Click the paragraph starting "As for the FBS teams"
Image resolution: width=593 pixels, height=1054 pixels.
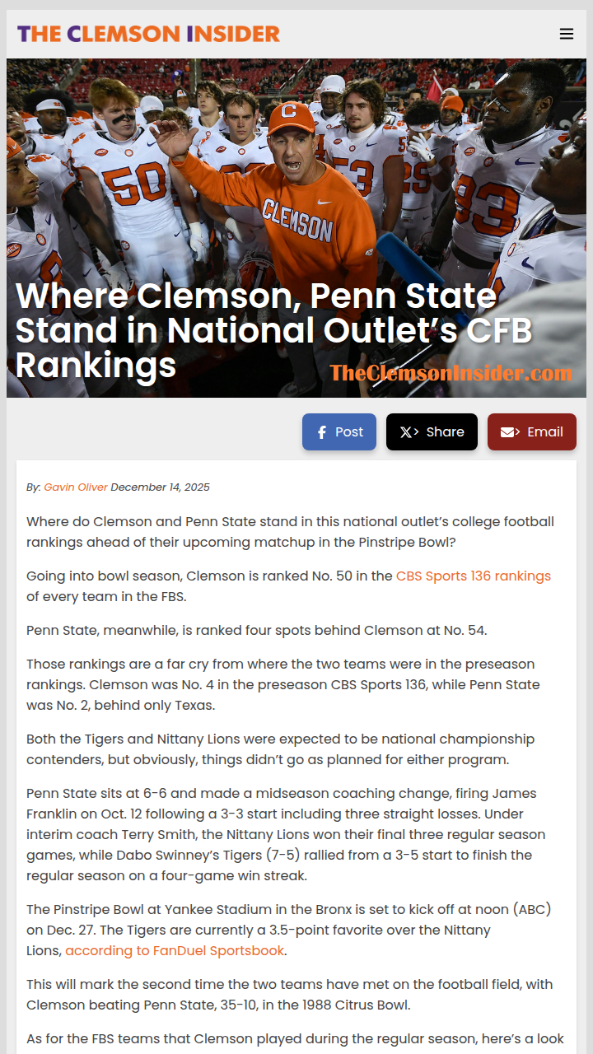[x=295, y=1039]
